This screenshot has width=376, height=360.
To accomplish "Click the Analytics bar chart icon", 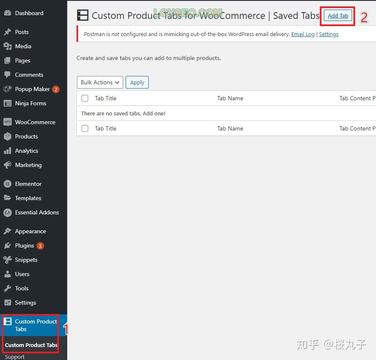I will tap(8, 151).
